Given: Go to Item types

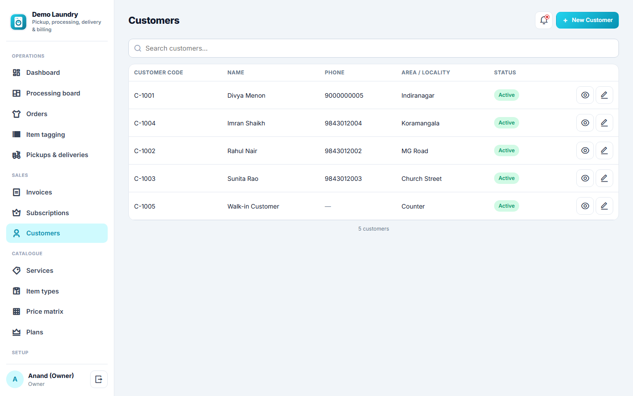Looking at the screenshot, I should coord(57,291).
